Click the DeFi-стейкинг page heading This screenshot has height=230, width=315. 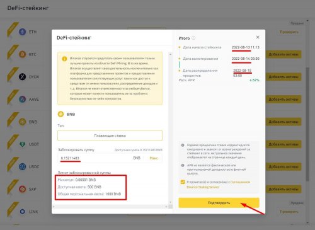tap(28, 8)
